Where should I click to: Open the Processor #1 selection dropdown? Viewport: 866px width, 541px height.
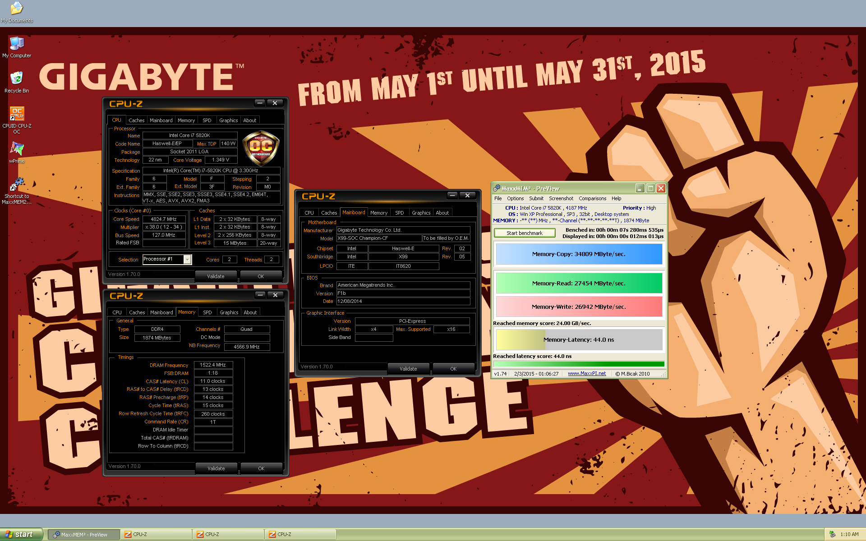click(x=187, y=259)
